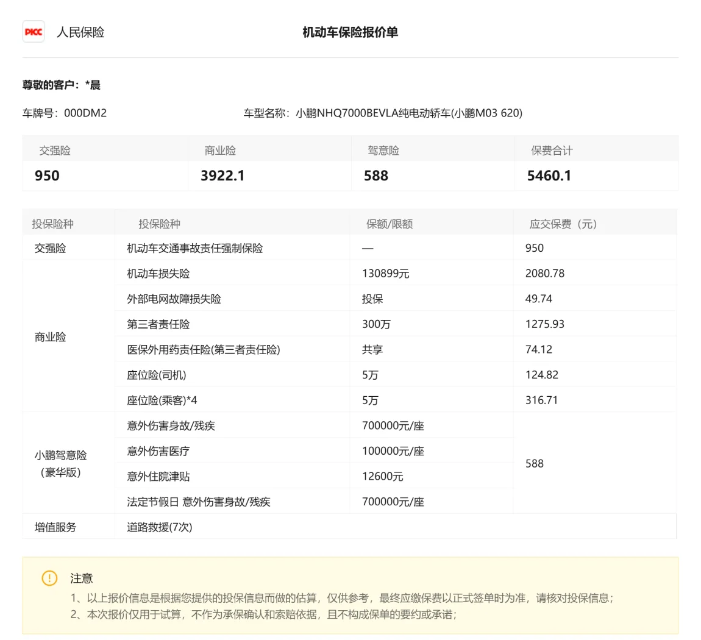Select the 道路救援(7次) value-added service
The image size is (701, 640).
pyautogui.click(x=159, y=527)
